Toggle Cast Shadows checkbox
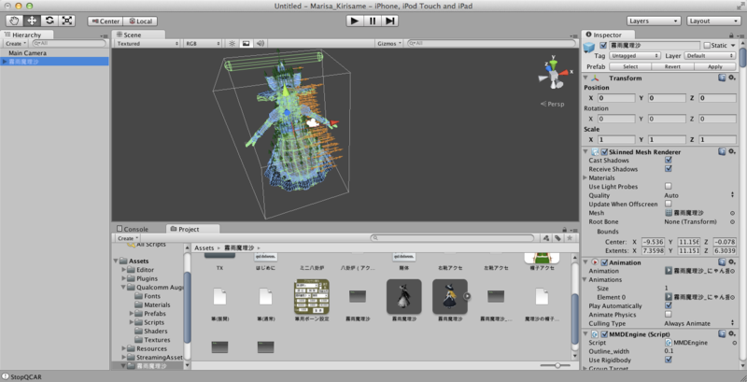Screen dimensions: 747x382 (x=668, y=160)
